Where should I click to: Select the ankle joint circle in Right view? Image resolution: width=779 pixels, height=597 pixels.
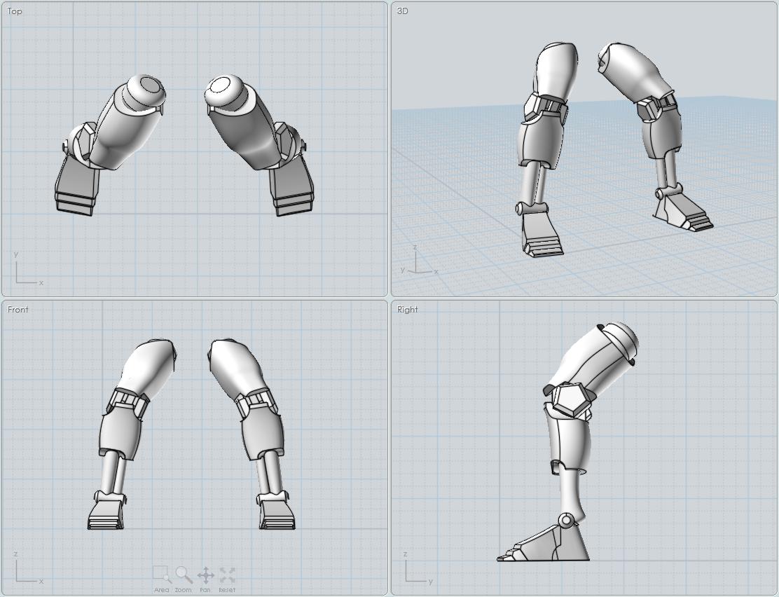point(566,520)
